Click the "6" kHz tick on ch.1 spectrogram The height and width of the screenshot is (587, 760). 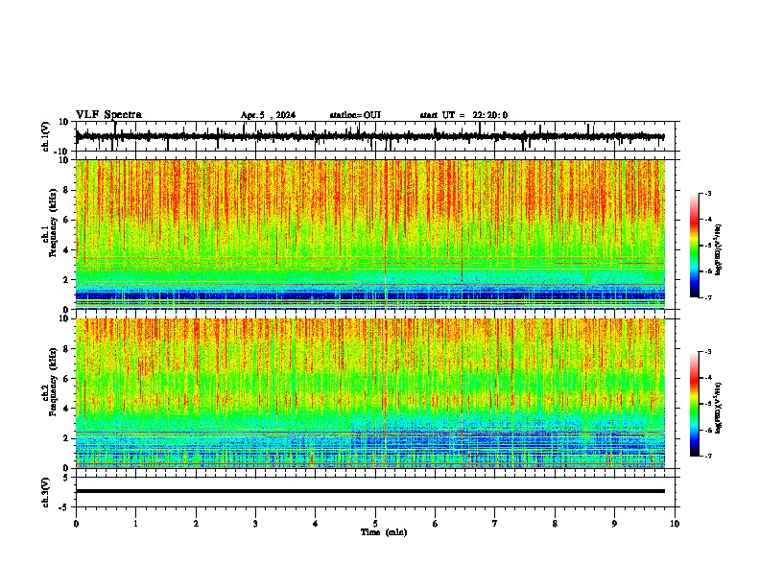pyautogui.click(x=67, y=221)
